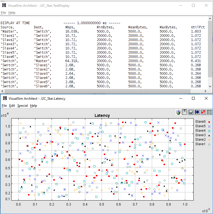Save the Latency plot with floppy icon

[184, 112]
